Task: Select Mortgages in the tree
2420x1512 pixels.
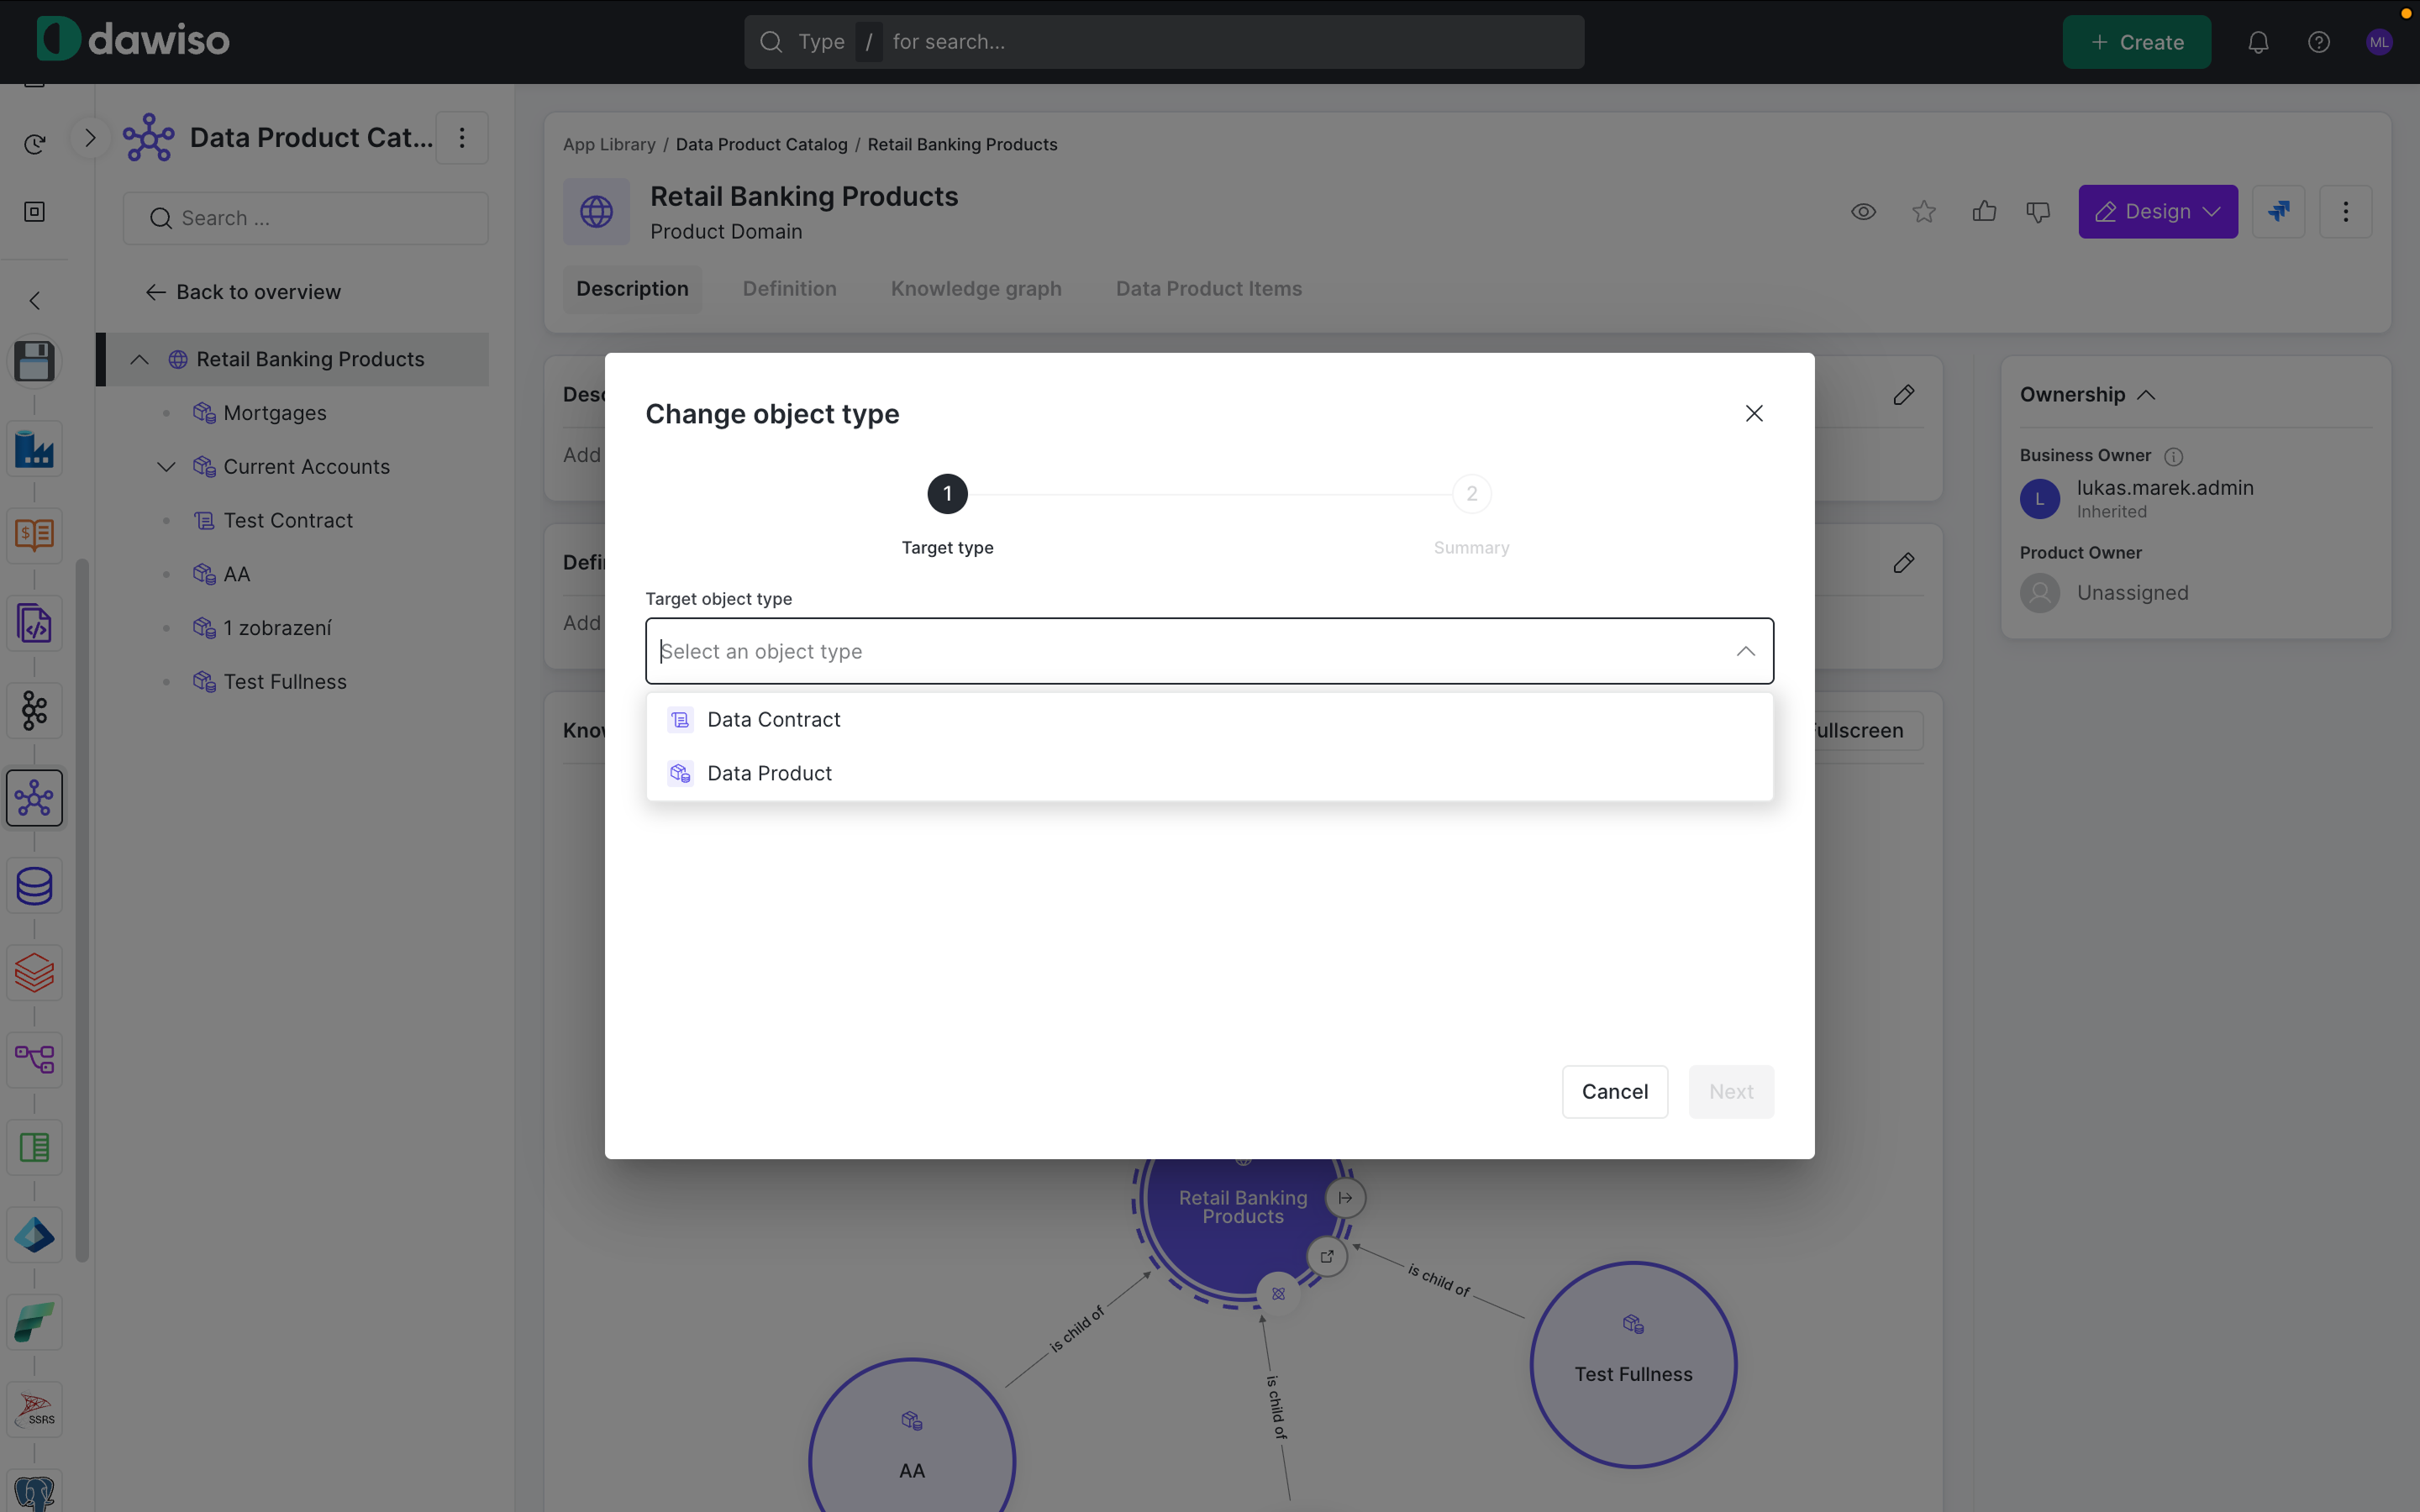Action: coord(275,413)
